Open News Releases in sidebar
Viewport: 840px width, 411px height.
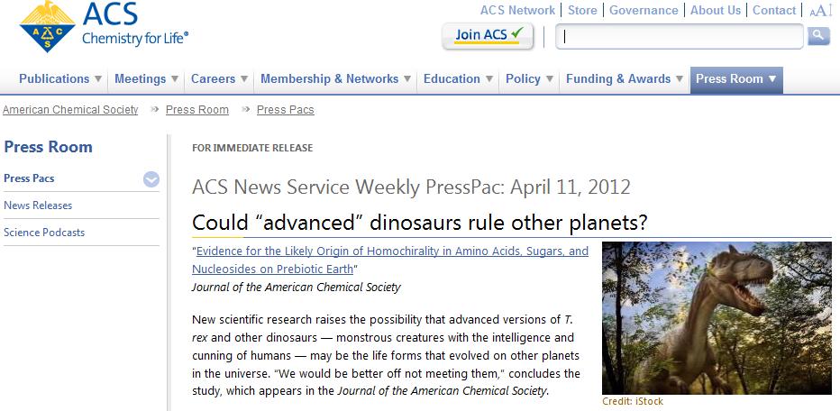[38, 205]
